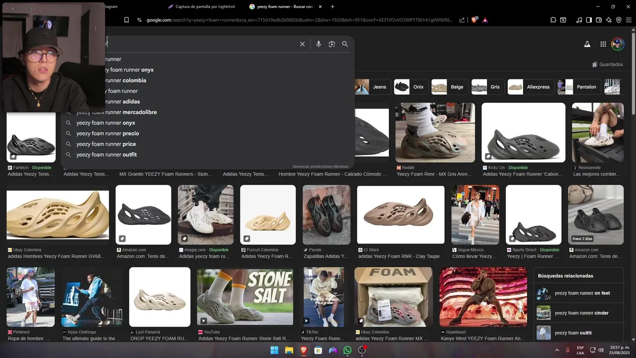Open Windows Start menu
Viewport: 636px width, 358px height.
point(274,351)
